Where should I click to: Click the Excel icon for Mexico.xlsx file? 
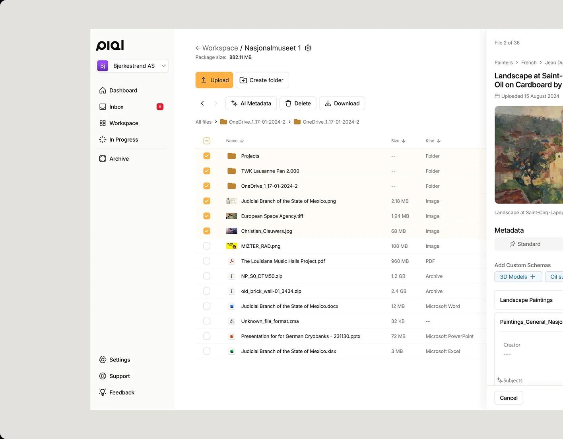coord(231,352)
